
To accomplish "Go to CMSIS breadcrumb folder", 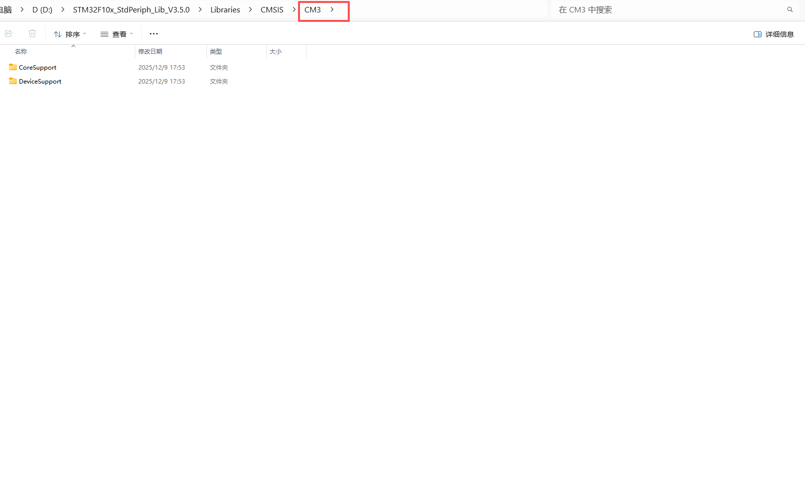I will click(272, 9).
